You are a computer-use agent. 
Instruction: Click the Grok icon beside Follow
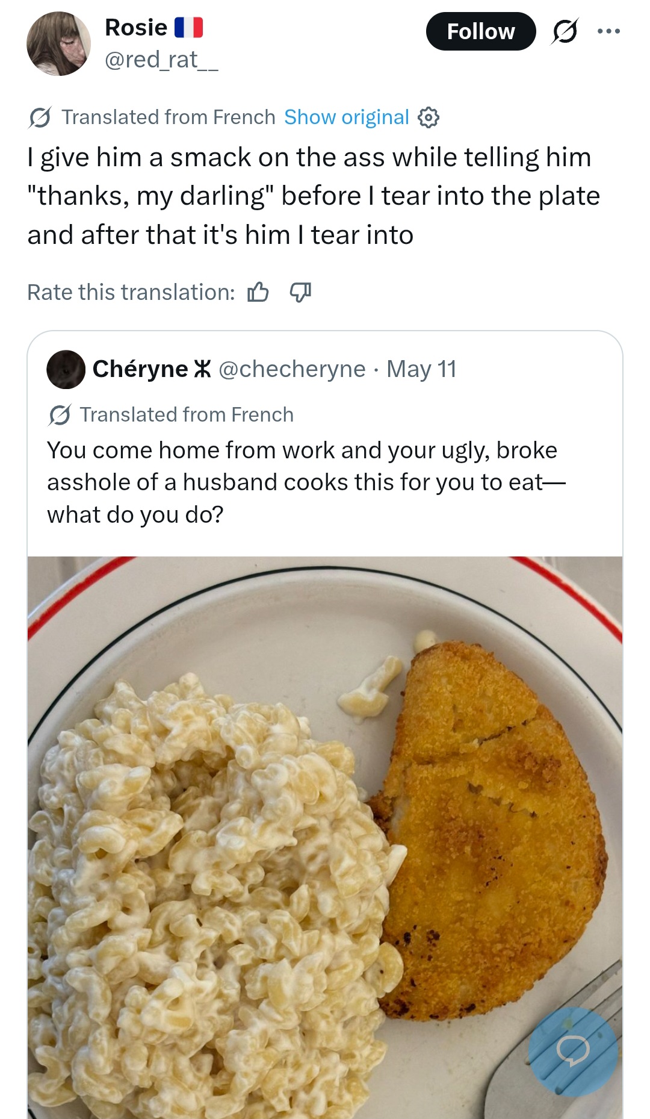[565, 31]
